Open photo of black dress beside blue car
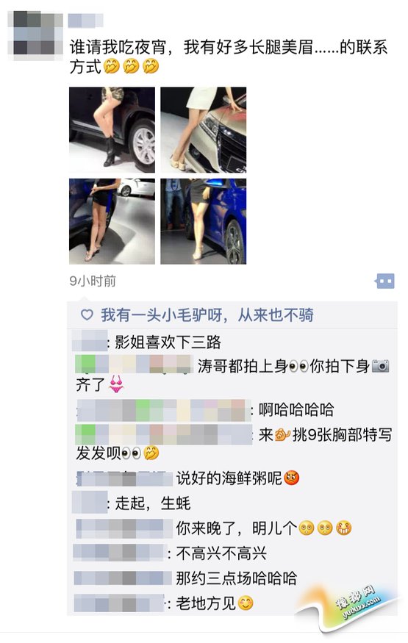Image resolution: width=408 pixels, height=643 pixels. 112,221
